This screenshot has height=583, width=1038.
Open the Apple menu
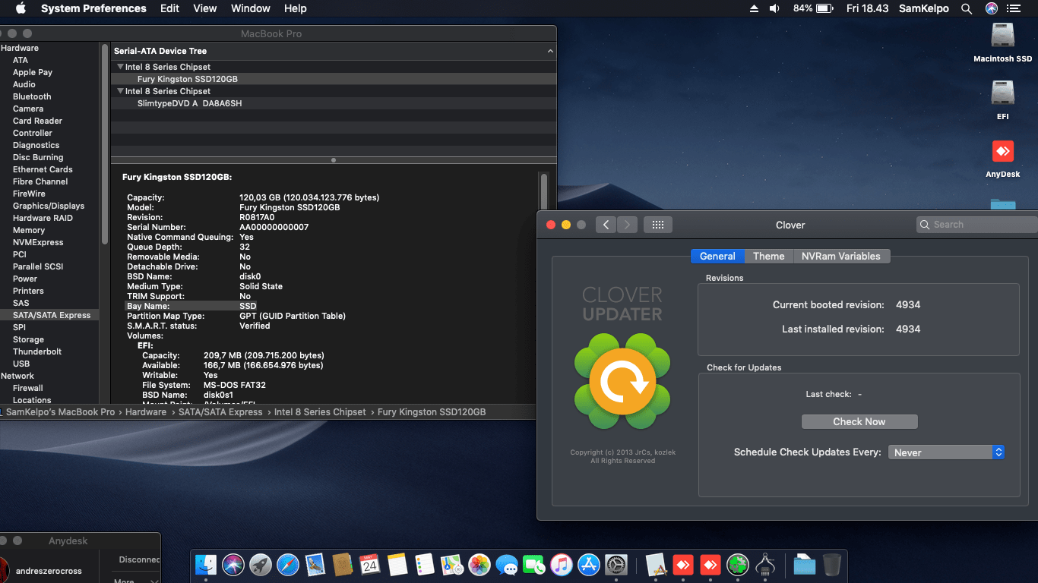point(21,8)
